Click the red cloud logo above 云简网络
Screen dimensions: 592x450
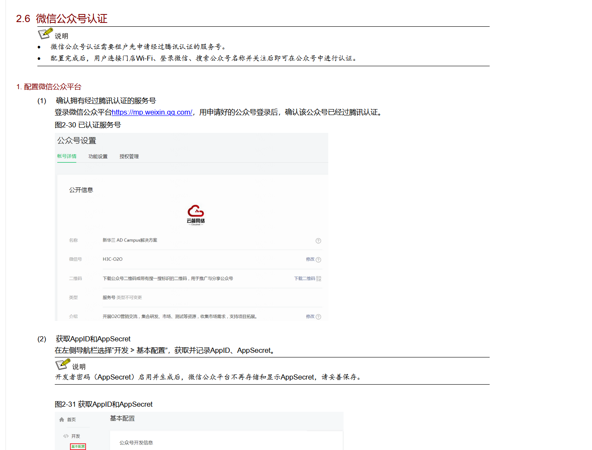tap(196, 211)
